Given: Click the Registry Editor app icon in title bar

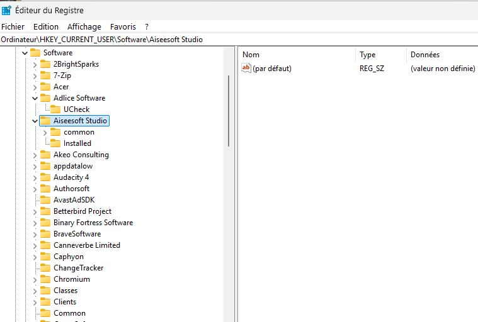Looking at the screenshot, I should pos(6,10).
